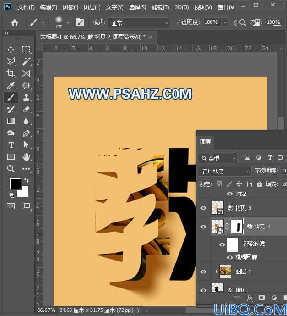Select the Rectangle shape tool
287x316 pixels.
tap(11, 157)
